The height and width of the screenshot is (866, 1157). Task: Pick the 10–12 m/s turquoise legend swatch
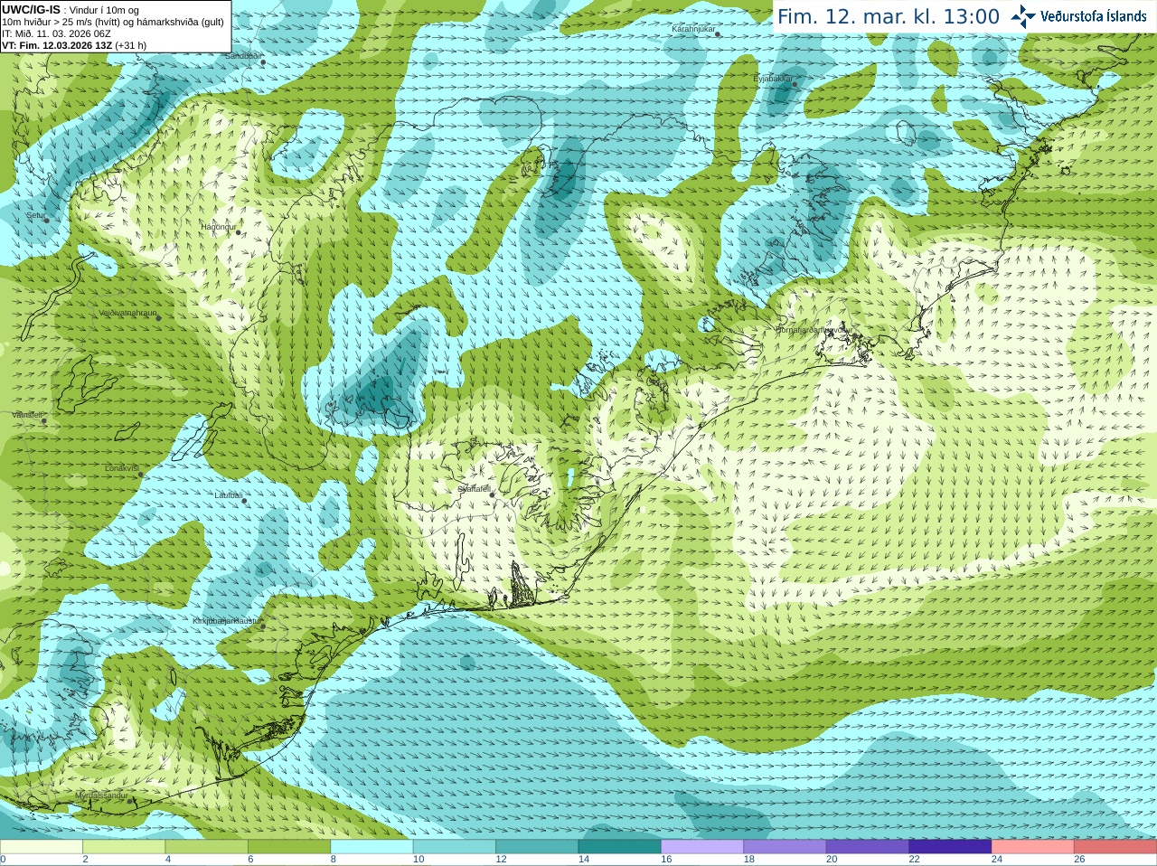coord(455,847)
